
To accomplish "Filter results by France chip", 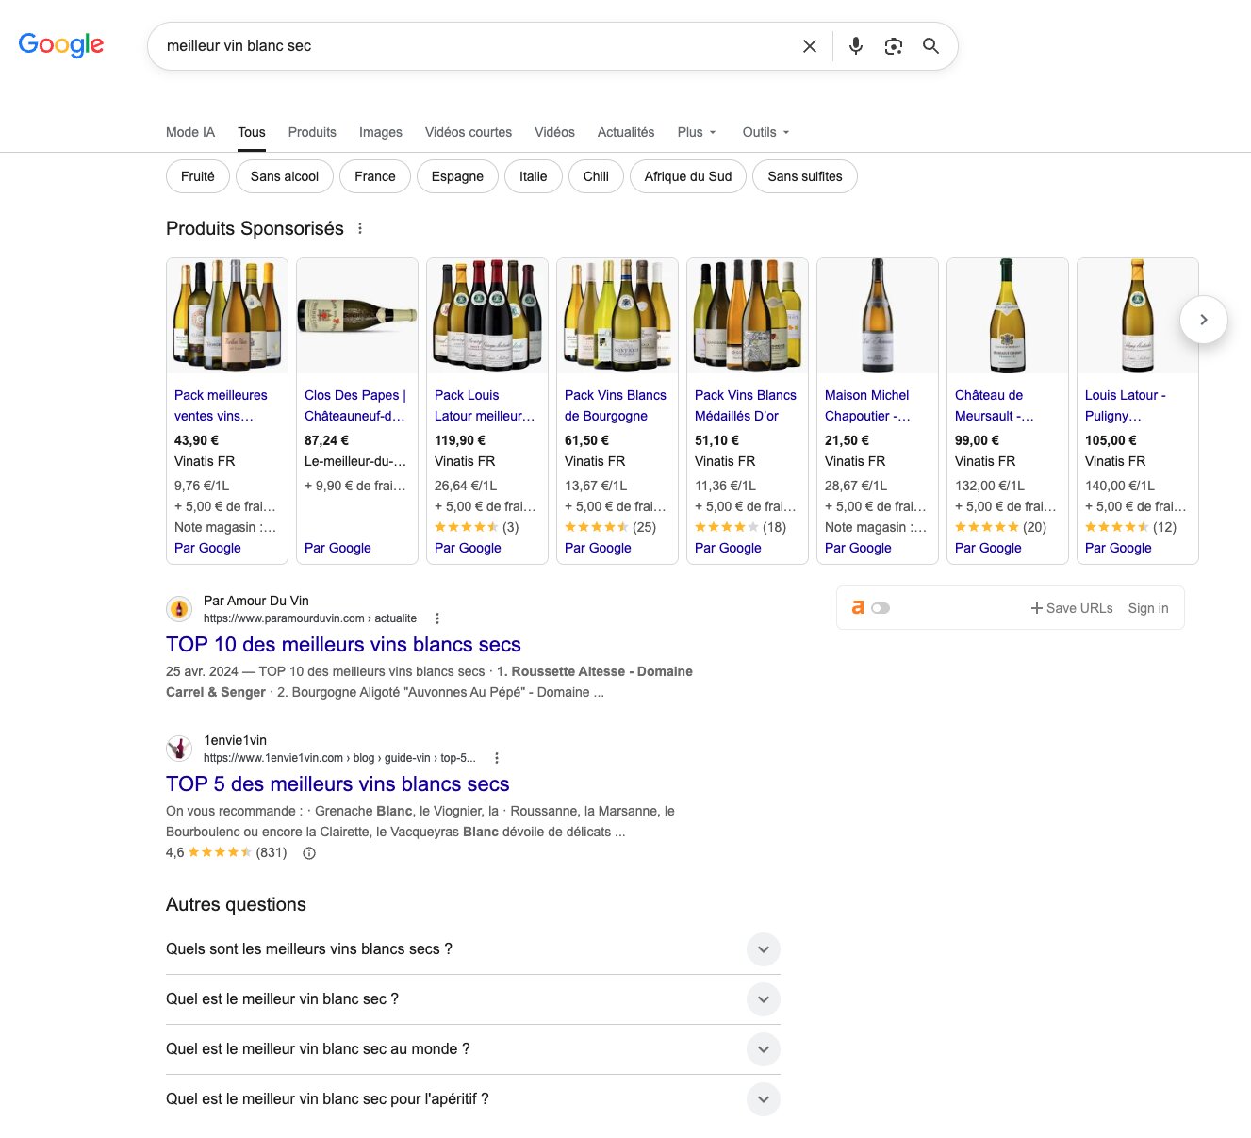I will [375, 176].
